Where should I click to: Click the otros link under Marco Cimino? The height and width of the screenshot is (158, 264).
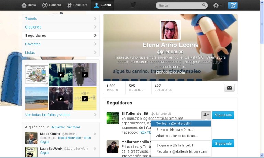[87, 138]
